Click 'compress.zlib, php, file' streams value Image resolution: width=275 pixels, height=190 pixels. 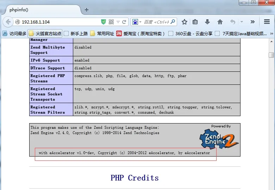(130, 76)
